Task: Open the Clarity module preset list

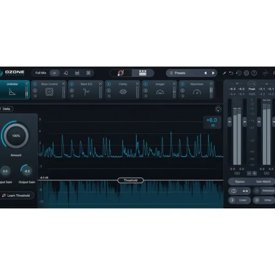Action: 109,96
